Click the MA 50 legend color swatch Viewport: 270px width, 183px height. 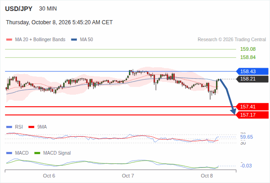coord(74,40)
